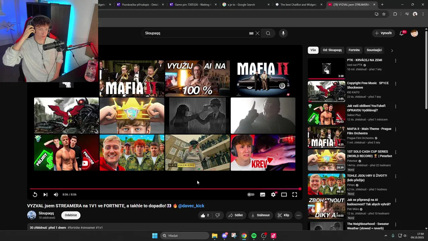Screen dimensions: 428x241
Task: Open Sloupaqq channel avatar
Action: pos(32,215)
